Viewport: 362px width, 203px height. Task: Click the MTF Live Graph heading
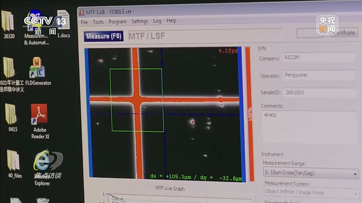tap(170, 188)
